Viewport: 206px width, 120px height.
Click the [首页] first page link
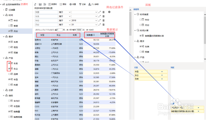(37, 30)
